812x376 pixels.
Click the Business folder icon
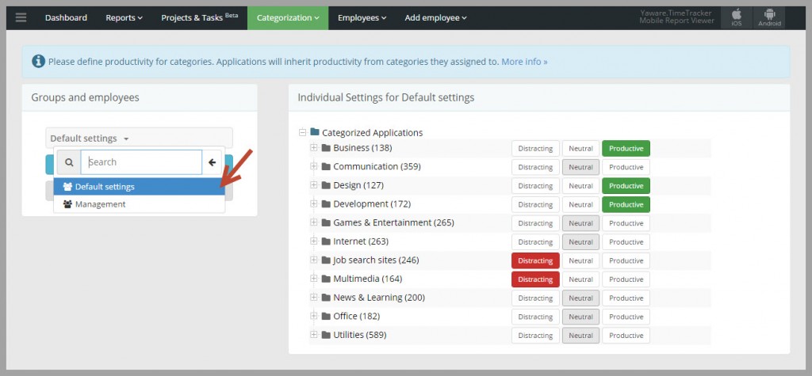[326, 148]
